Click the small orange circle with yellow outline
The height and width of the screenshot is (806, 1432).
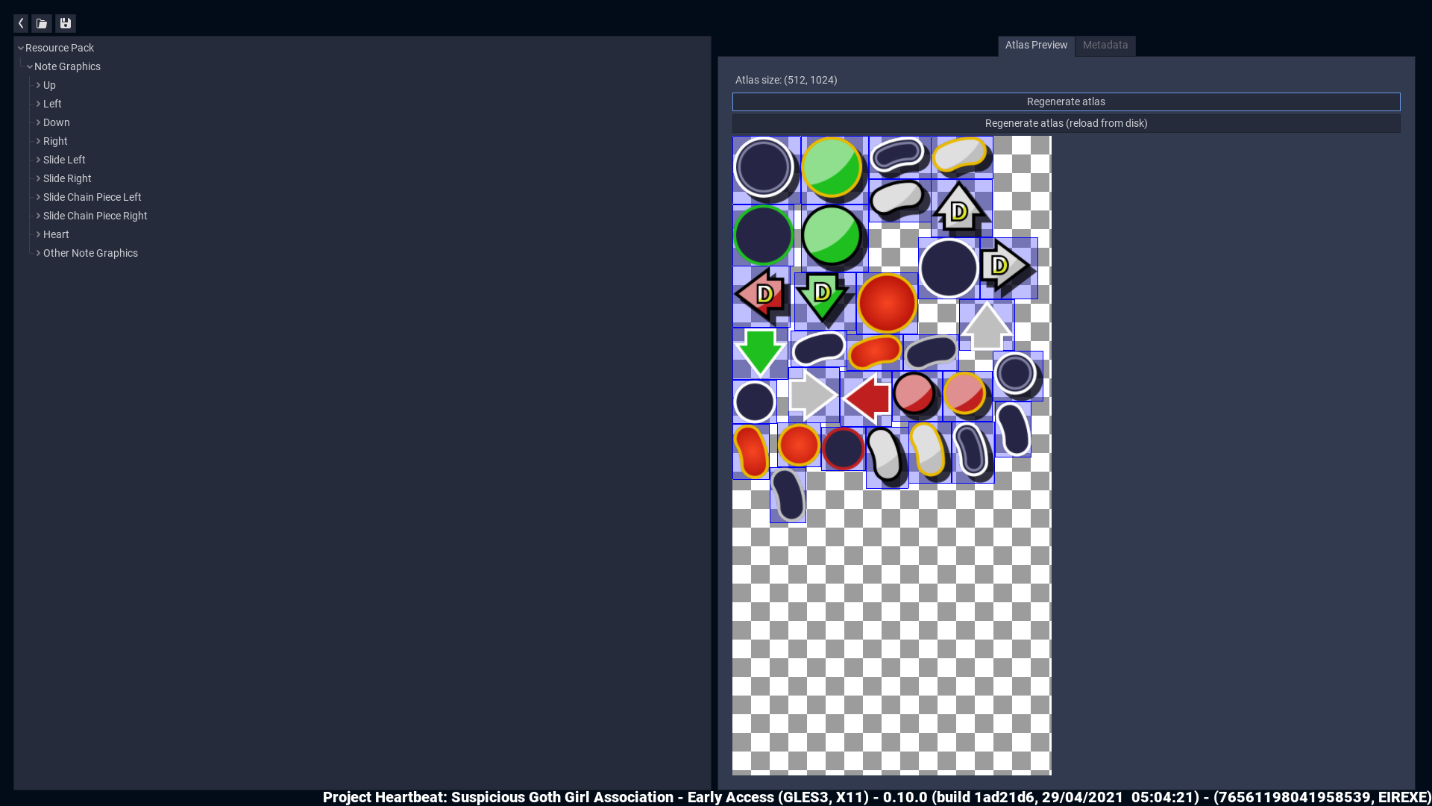click(799, 445)
